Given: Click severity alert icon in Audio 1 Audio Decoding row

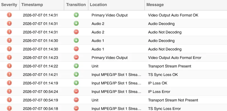Looking at the screenshot, I should pyautogui.click(x=9, y=40).
